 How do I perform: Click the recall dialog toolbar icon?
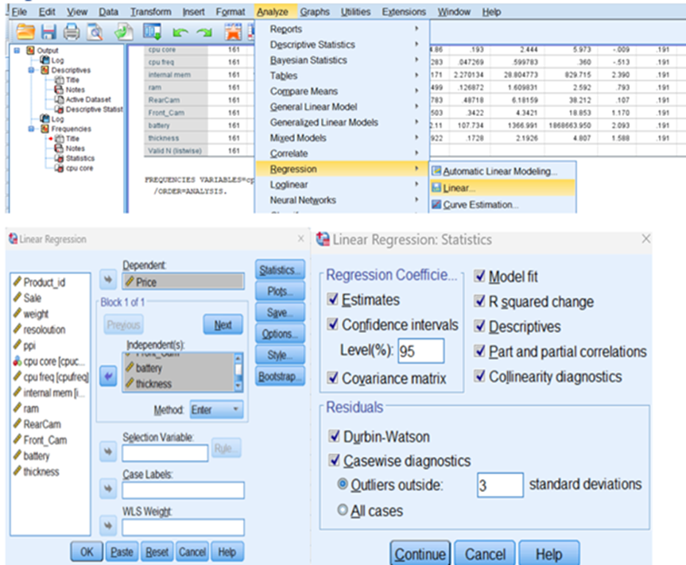(152, 32)
